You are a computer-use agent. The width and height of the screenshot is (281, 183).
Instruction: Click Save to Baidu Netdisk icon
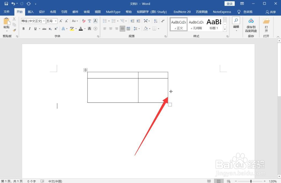(251, 21)
